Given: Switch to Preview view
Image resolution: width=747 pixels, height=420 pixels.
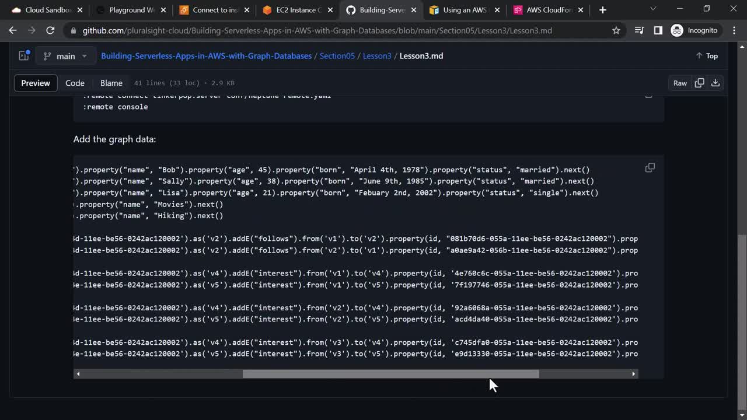Looking at the screenshot, I should click(36, 83).
